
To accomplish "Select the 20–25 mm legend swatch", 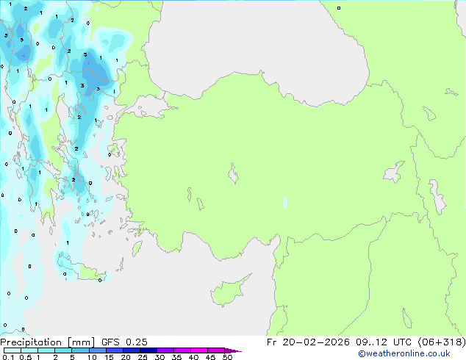I will pos(132,350).
